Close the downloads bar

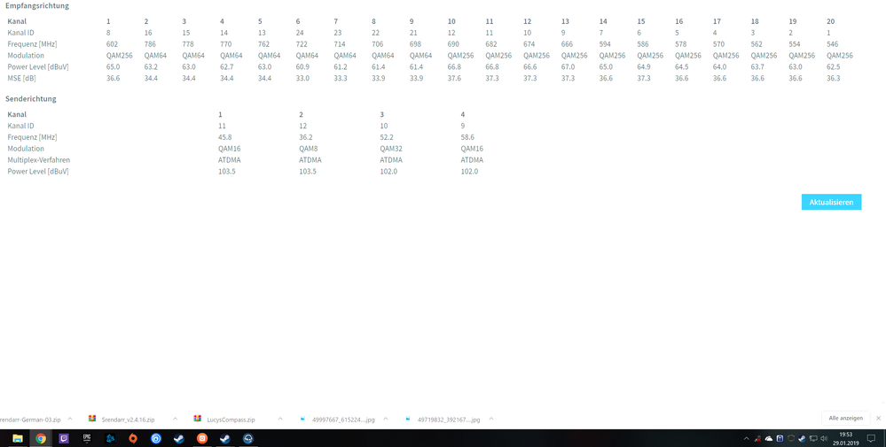[x=878, y=419]
